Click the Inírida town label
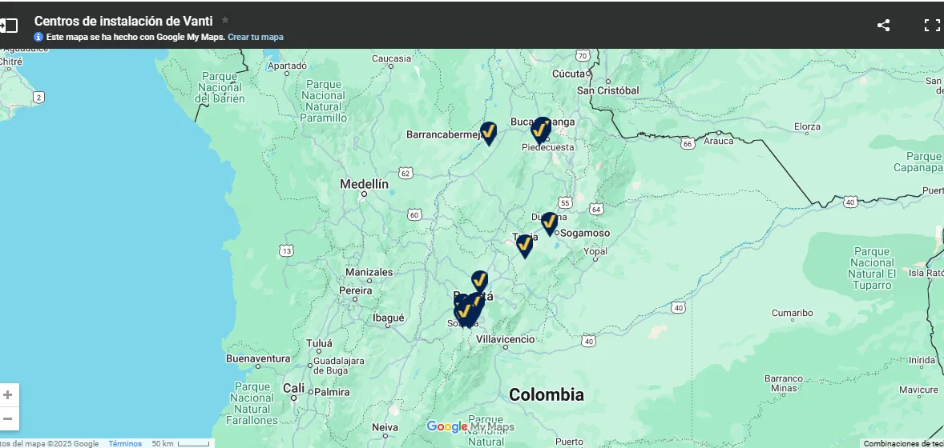The image size is (944, 448). tap(922, 360)
